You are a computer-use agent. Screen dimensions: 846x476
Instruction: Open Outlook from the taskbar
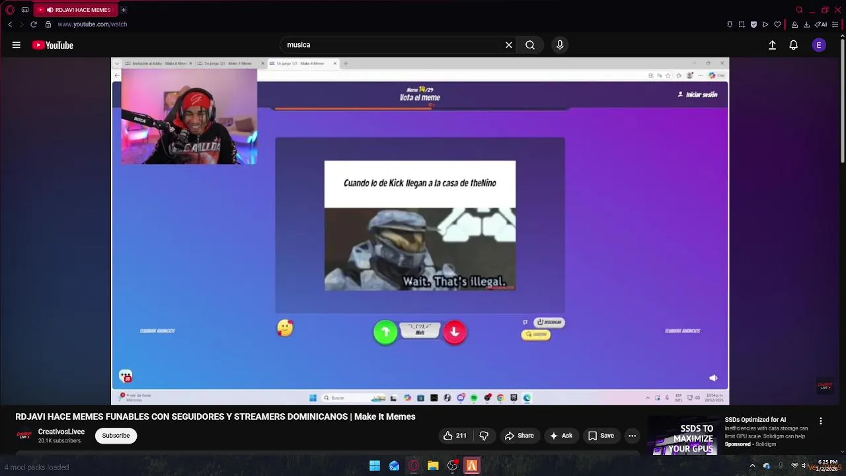[394, 466]
